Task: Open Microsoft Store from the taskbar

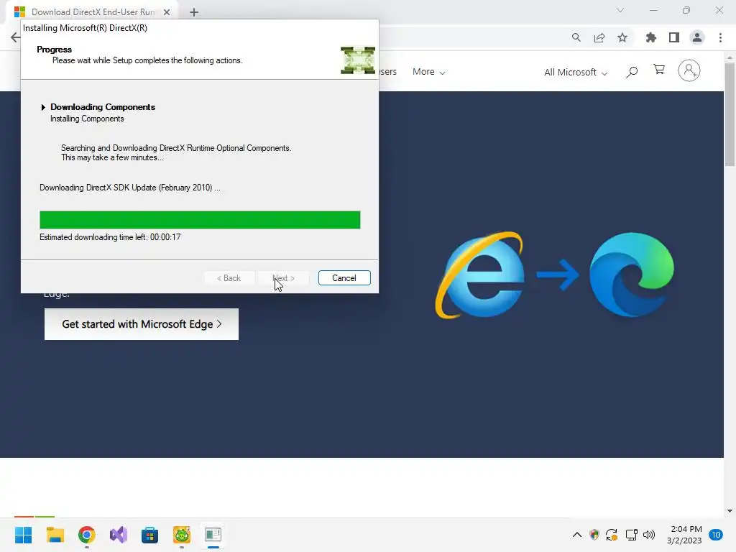Action: pyautogui.click(x=149, y=535)
